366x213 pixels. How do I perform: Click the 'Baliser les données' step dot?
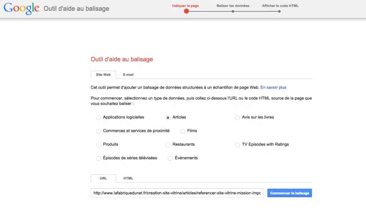pyautogui.click(x=233, y=11)
